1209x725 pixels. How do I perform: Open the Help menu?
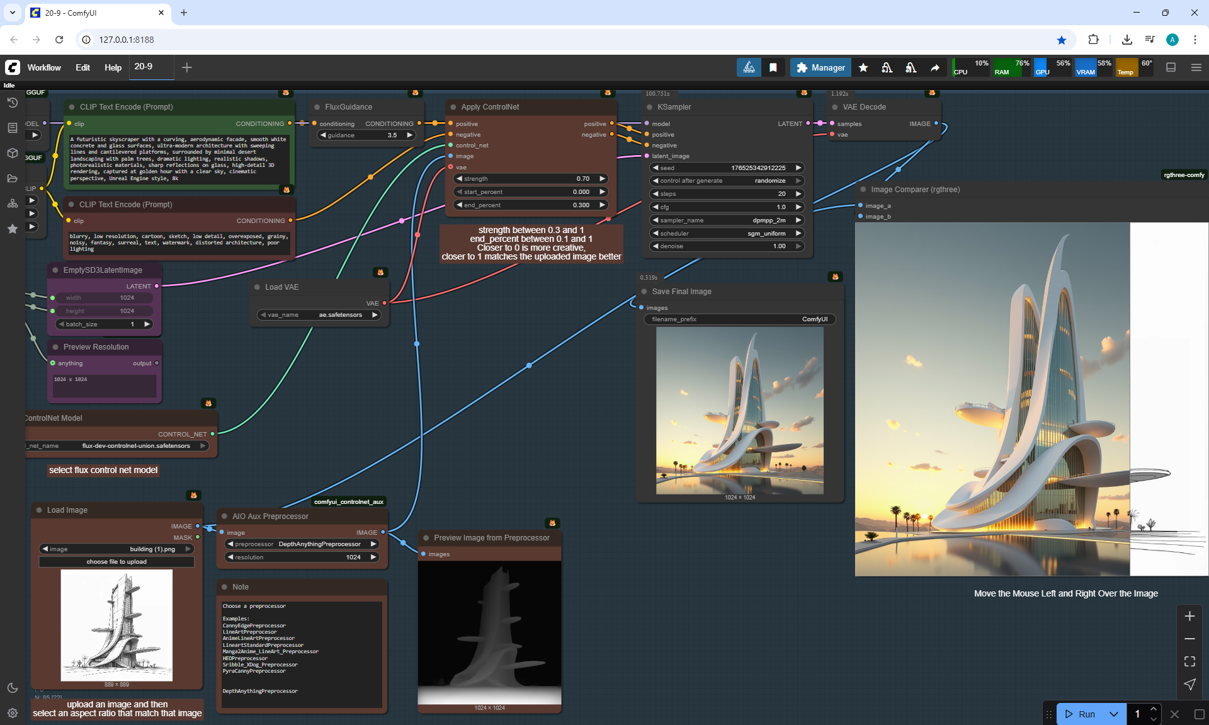tap(113, 67)
